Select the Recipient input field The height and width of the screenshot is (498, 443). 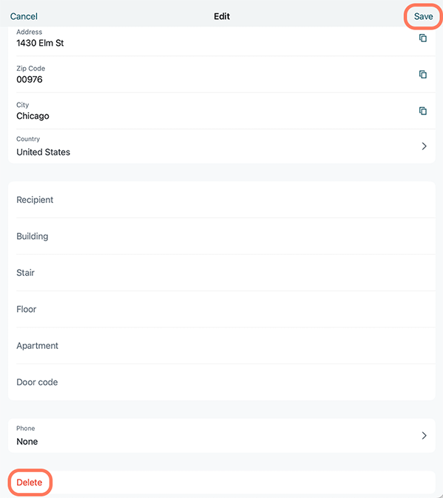221,200
